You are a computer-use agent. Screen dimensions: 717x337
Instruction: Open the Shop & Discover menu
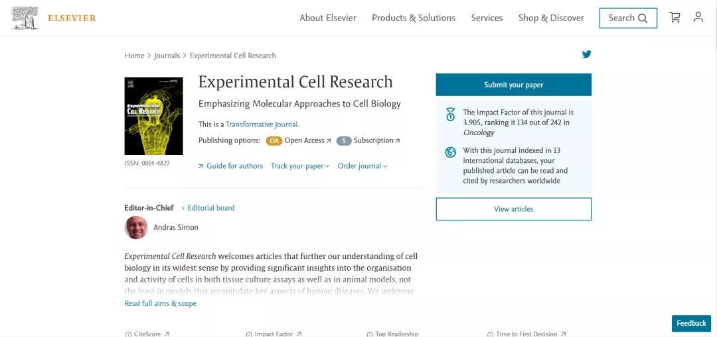click(x=551, y=18)
